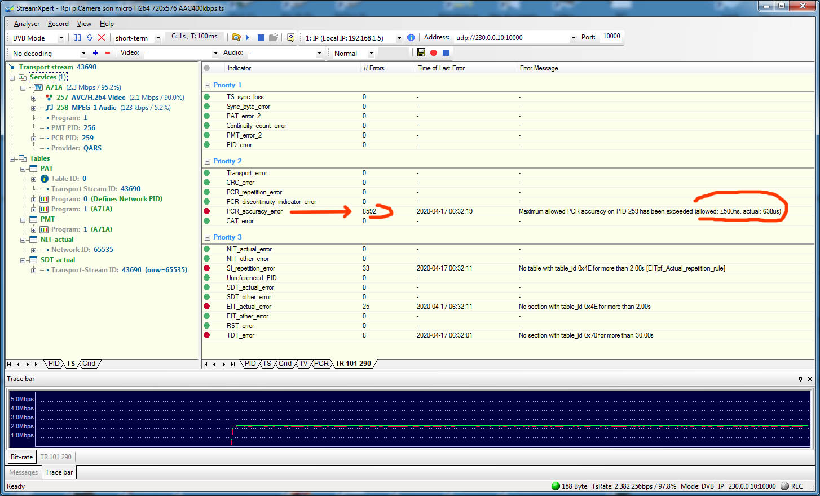
Task: Open the No decoding dropdown
Action: (83, 54)
